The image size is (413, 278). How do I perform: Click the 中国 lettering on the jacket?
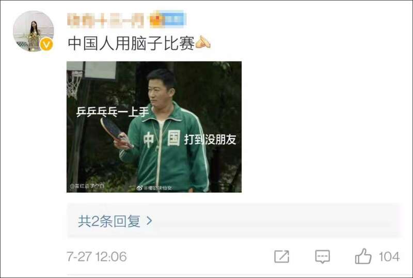[x=162, y=138]
